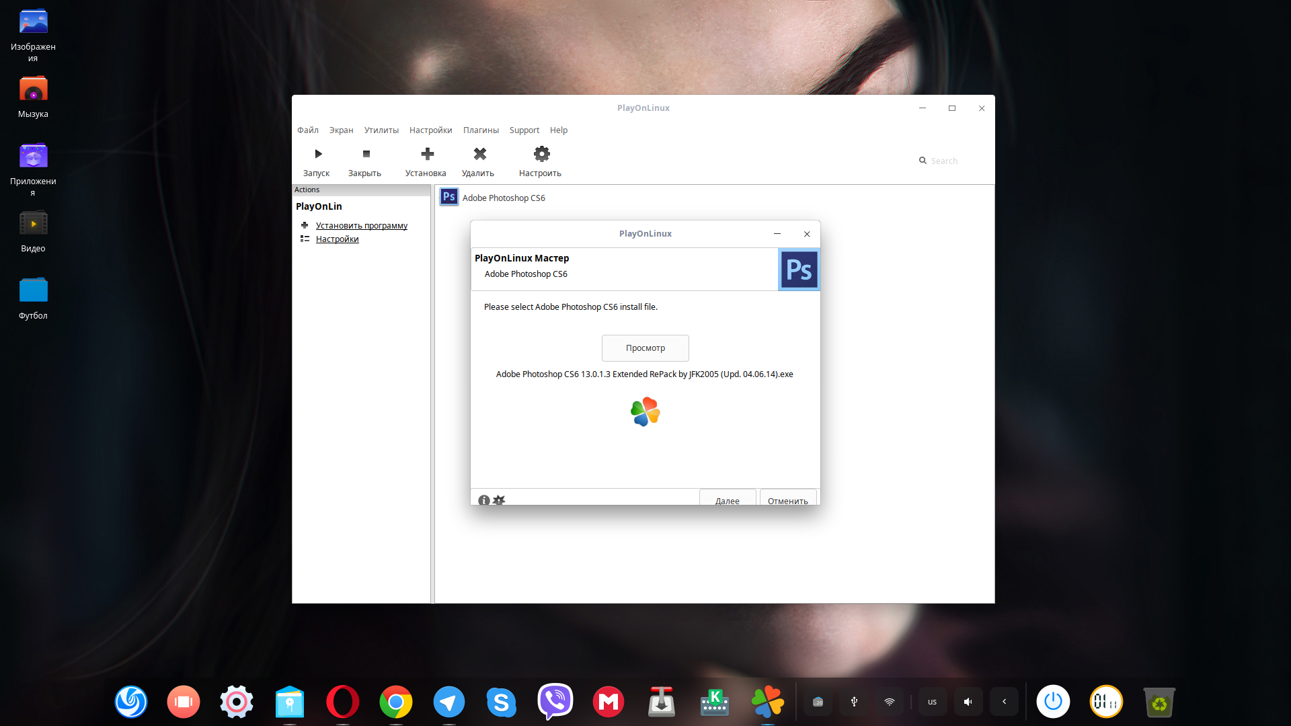Open the Утилиты menu in PlayOnLinux
The image size is (1291, 726).
coord(381,130)
